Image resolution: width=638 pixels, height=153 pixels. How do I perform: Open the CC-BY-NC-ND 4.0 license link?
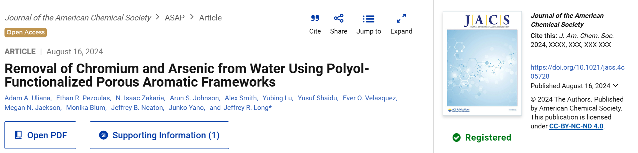tap(576, 126)
